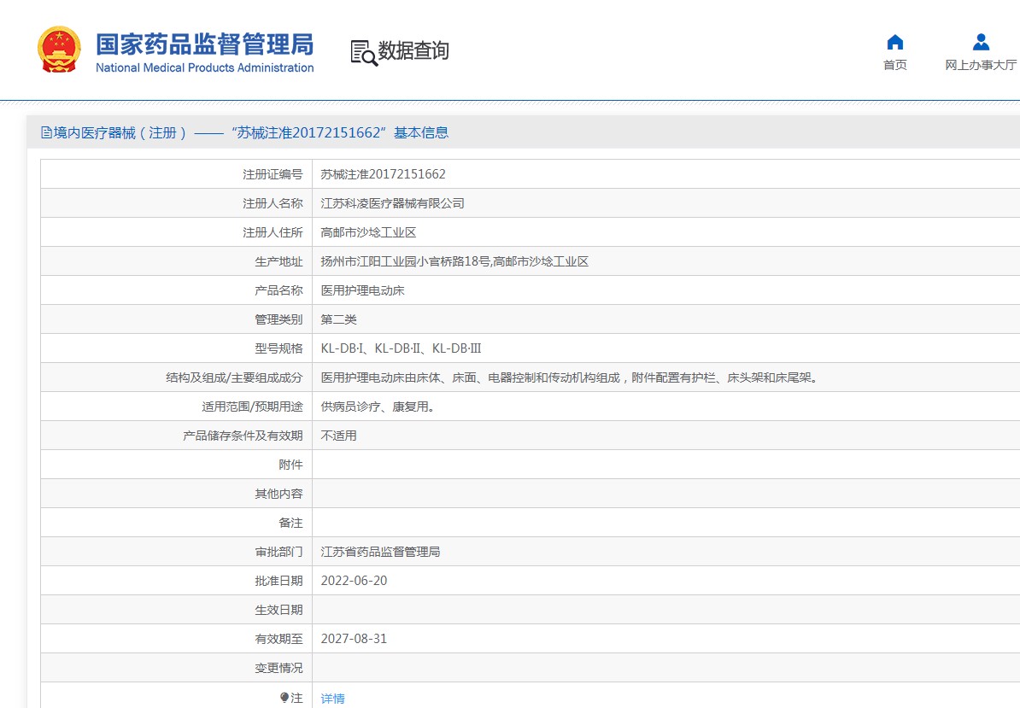The width and height of the screenshot is (1020, 708).
Task: Click the national emblem logo
Action: (x=59, y=50)
